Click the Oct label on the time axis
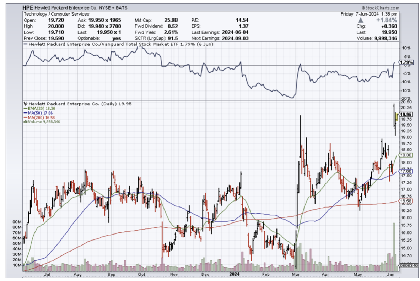 tap(142, 274)
